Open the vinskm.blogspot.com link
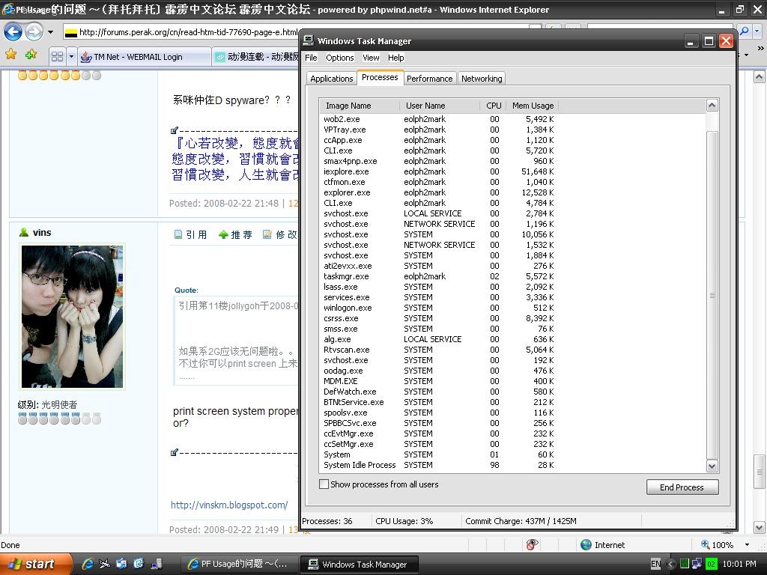This screenshot has height=575, width=767. coord(229,505)
